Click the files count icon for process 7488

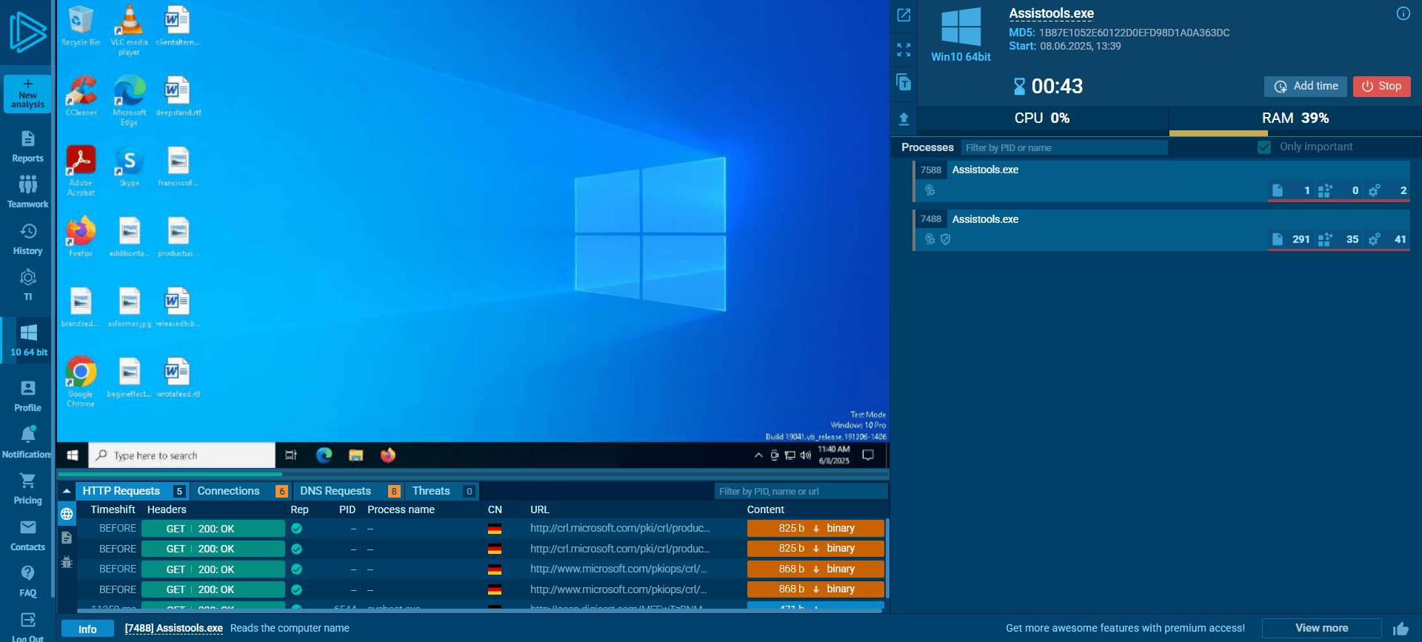pyautogui.click(x=1277, y=239)
